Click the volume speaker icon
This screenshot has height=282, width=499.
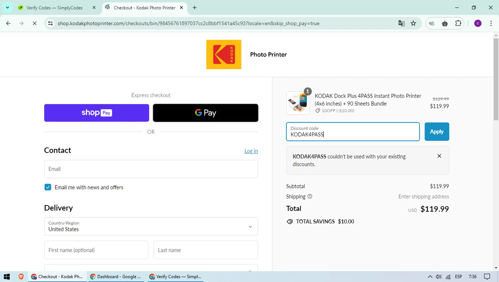[x=439, y=277]
